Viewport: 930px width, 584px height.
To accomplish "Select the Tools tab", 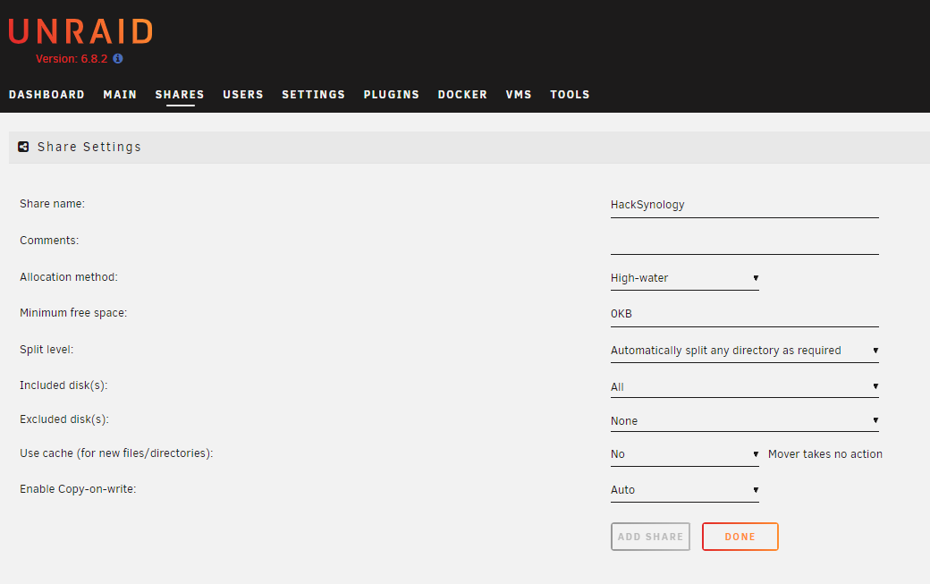I will click(x=570, y=95).
